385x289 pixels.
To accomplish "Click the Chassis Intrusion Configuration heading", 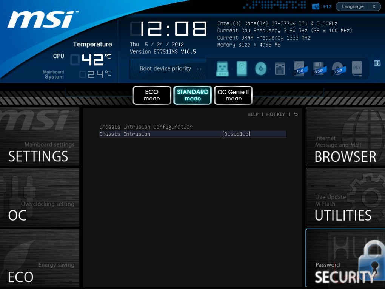I will point(146,127).
